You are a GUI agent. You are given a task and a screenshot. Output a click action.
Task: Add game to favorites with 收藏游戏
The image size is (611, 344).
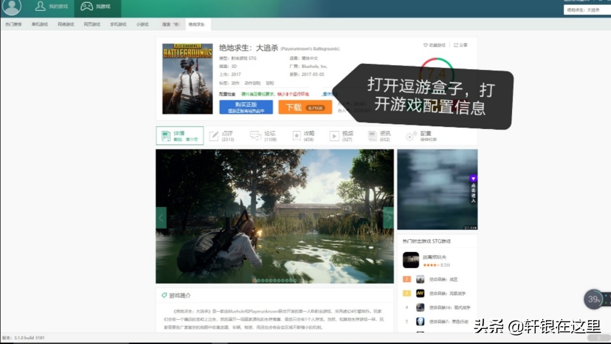coord(434,45)
